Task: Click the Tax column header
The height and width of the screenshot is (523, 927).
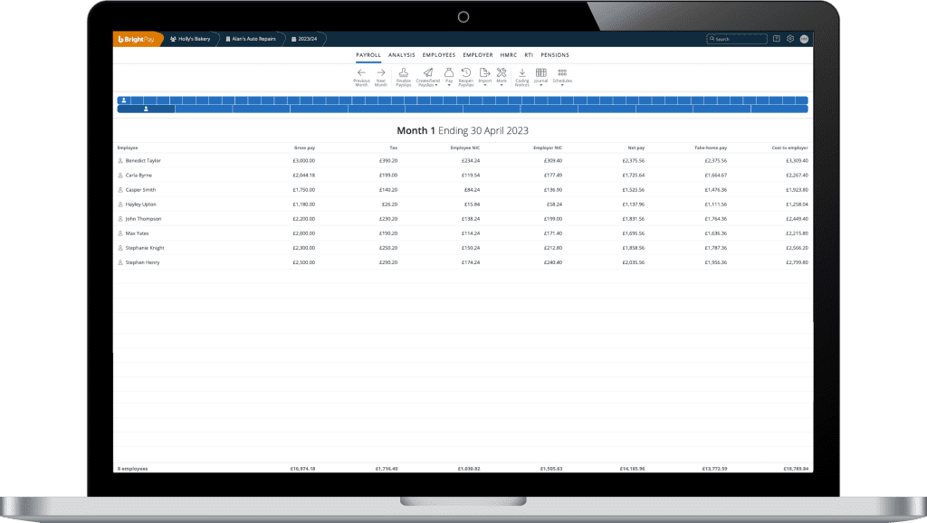Action: coord(393,147)
